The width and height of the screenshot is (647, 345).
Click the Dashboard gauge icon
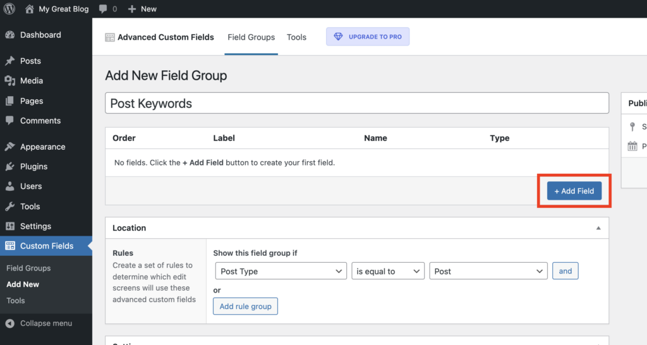[10, 35]
